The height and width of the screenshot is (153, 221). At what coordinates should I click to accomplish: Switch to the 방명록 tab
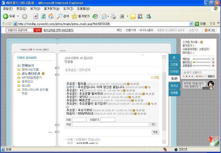click(174, 93)
